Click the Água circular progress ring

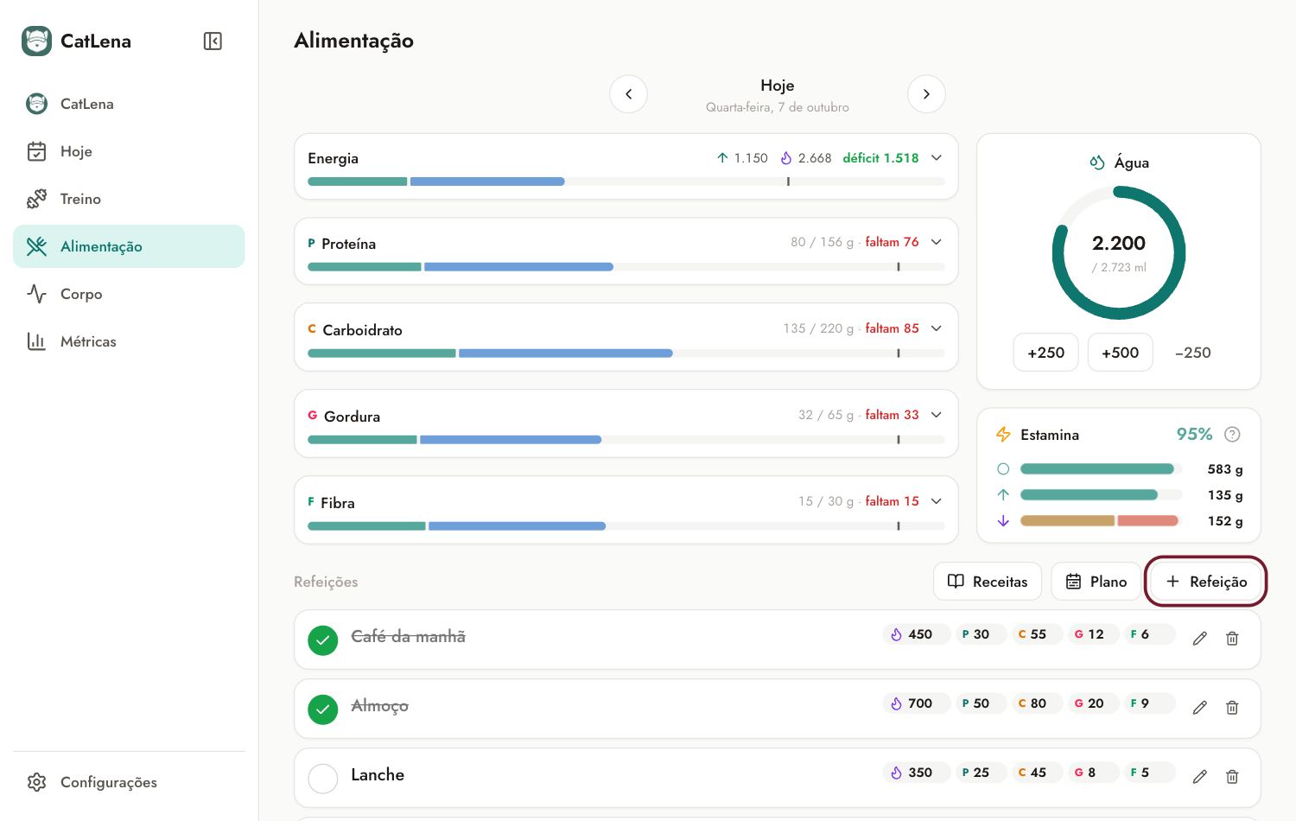[x=1119, y=253]
